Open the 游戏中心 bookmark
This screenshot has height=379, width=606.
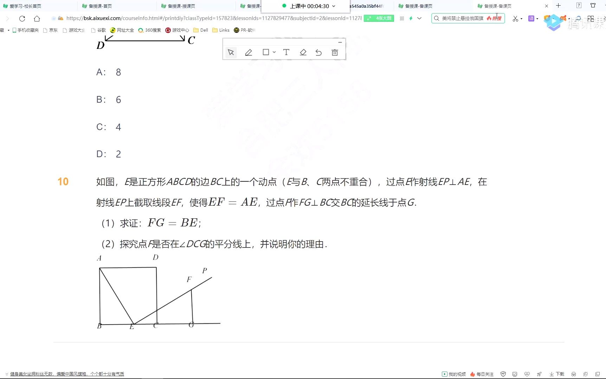point(177,30)
